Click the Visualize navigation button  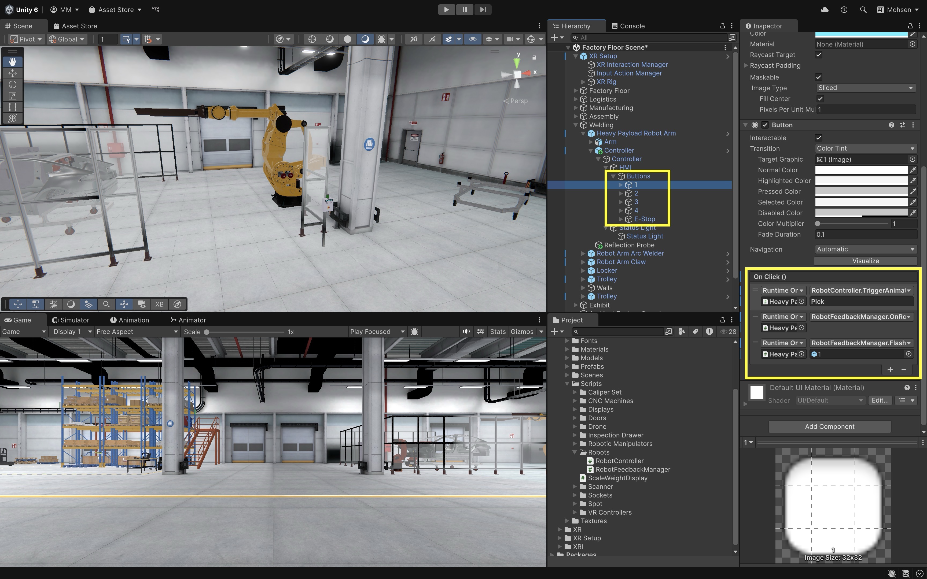(x=865, y=261)
